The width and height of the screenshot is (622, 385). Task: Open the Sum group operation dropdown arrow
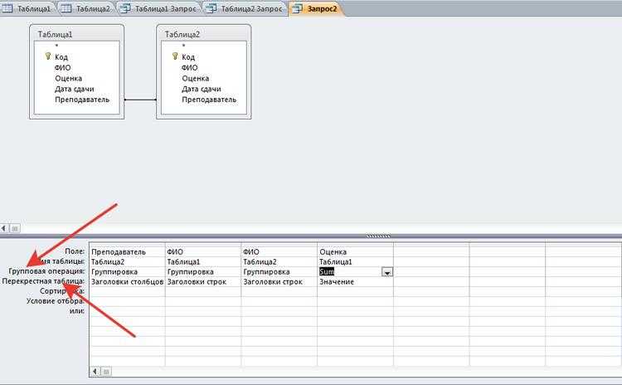pyautogui.click(x=386, y=272)
